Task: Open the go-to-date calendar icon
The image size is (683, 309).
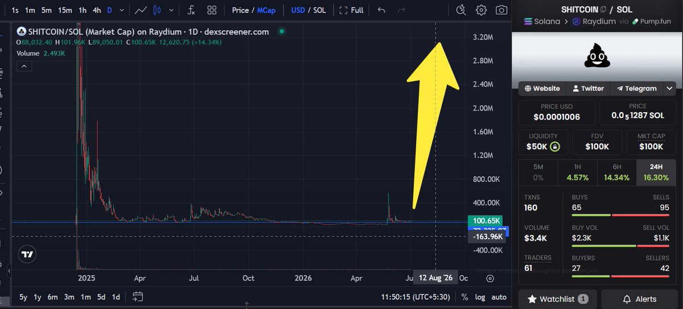Action: [138, 296]
